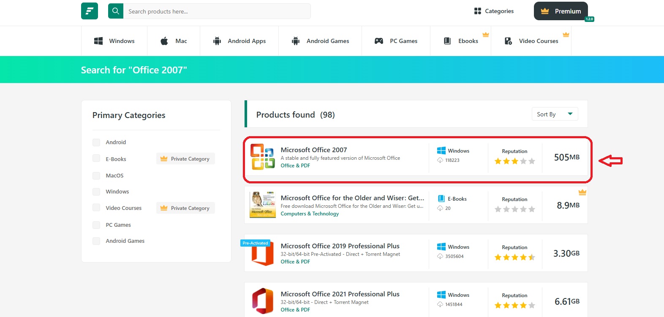Check the MacOS category checkbox
Image resolution: width=664 pixels, height=317 pixels.
coord(96,175)
